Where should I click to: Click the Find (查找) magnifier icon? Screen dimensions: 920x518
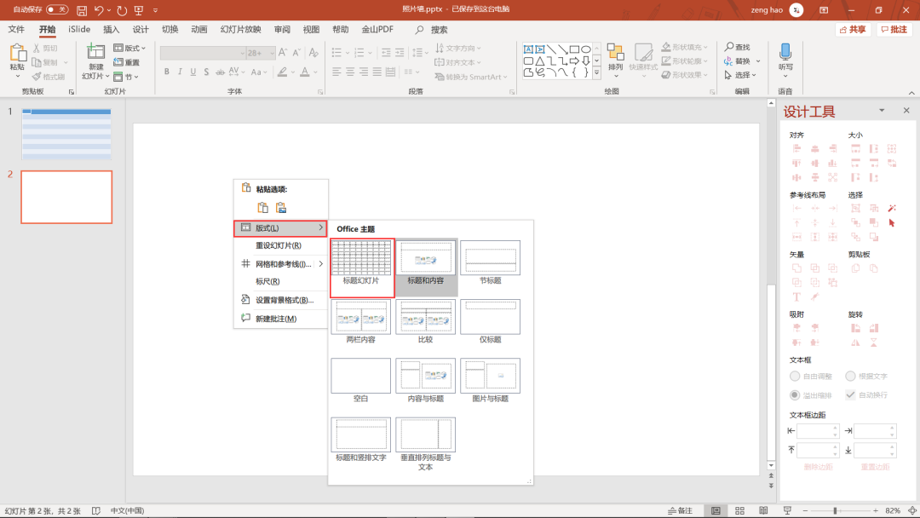pyautogui.click(x=729, y=48)
